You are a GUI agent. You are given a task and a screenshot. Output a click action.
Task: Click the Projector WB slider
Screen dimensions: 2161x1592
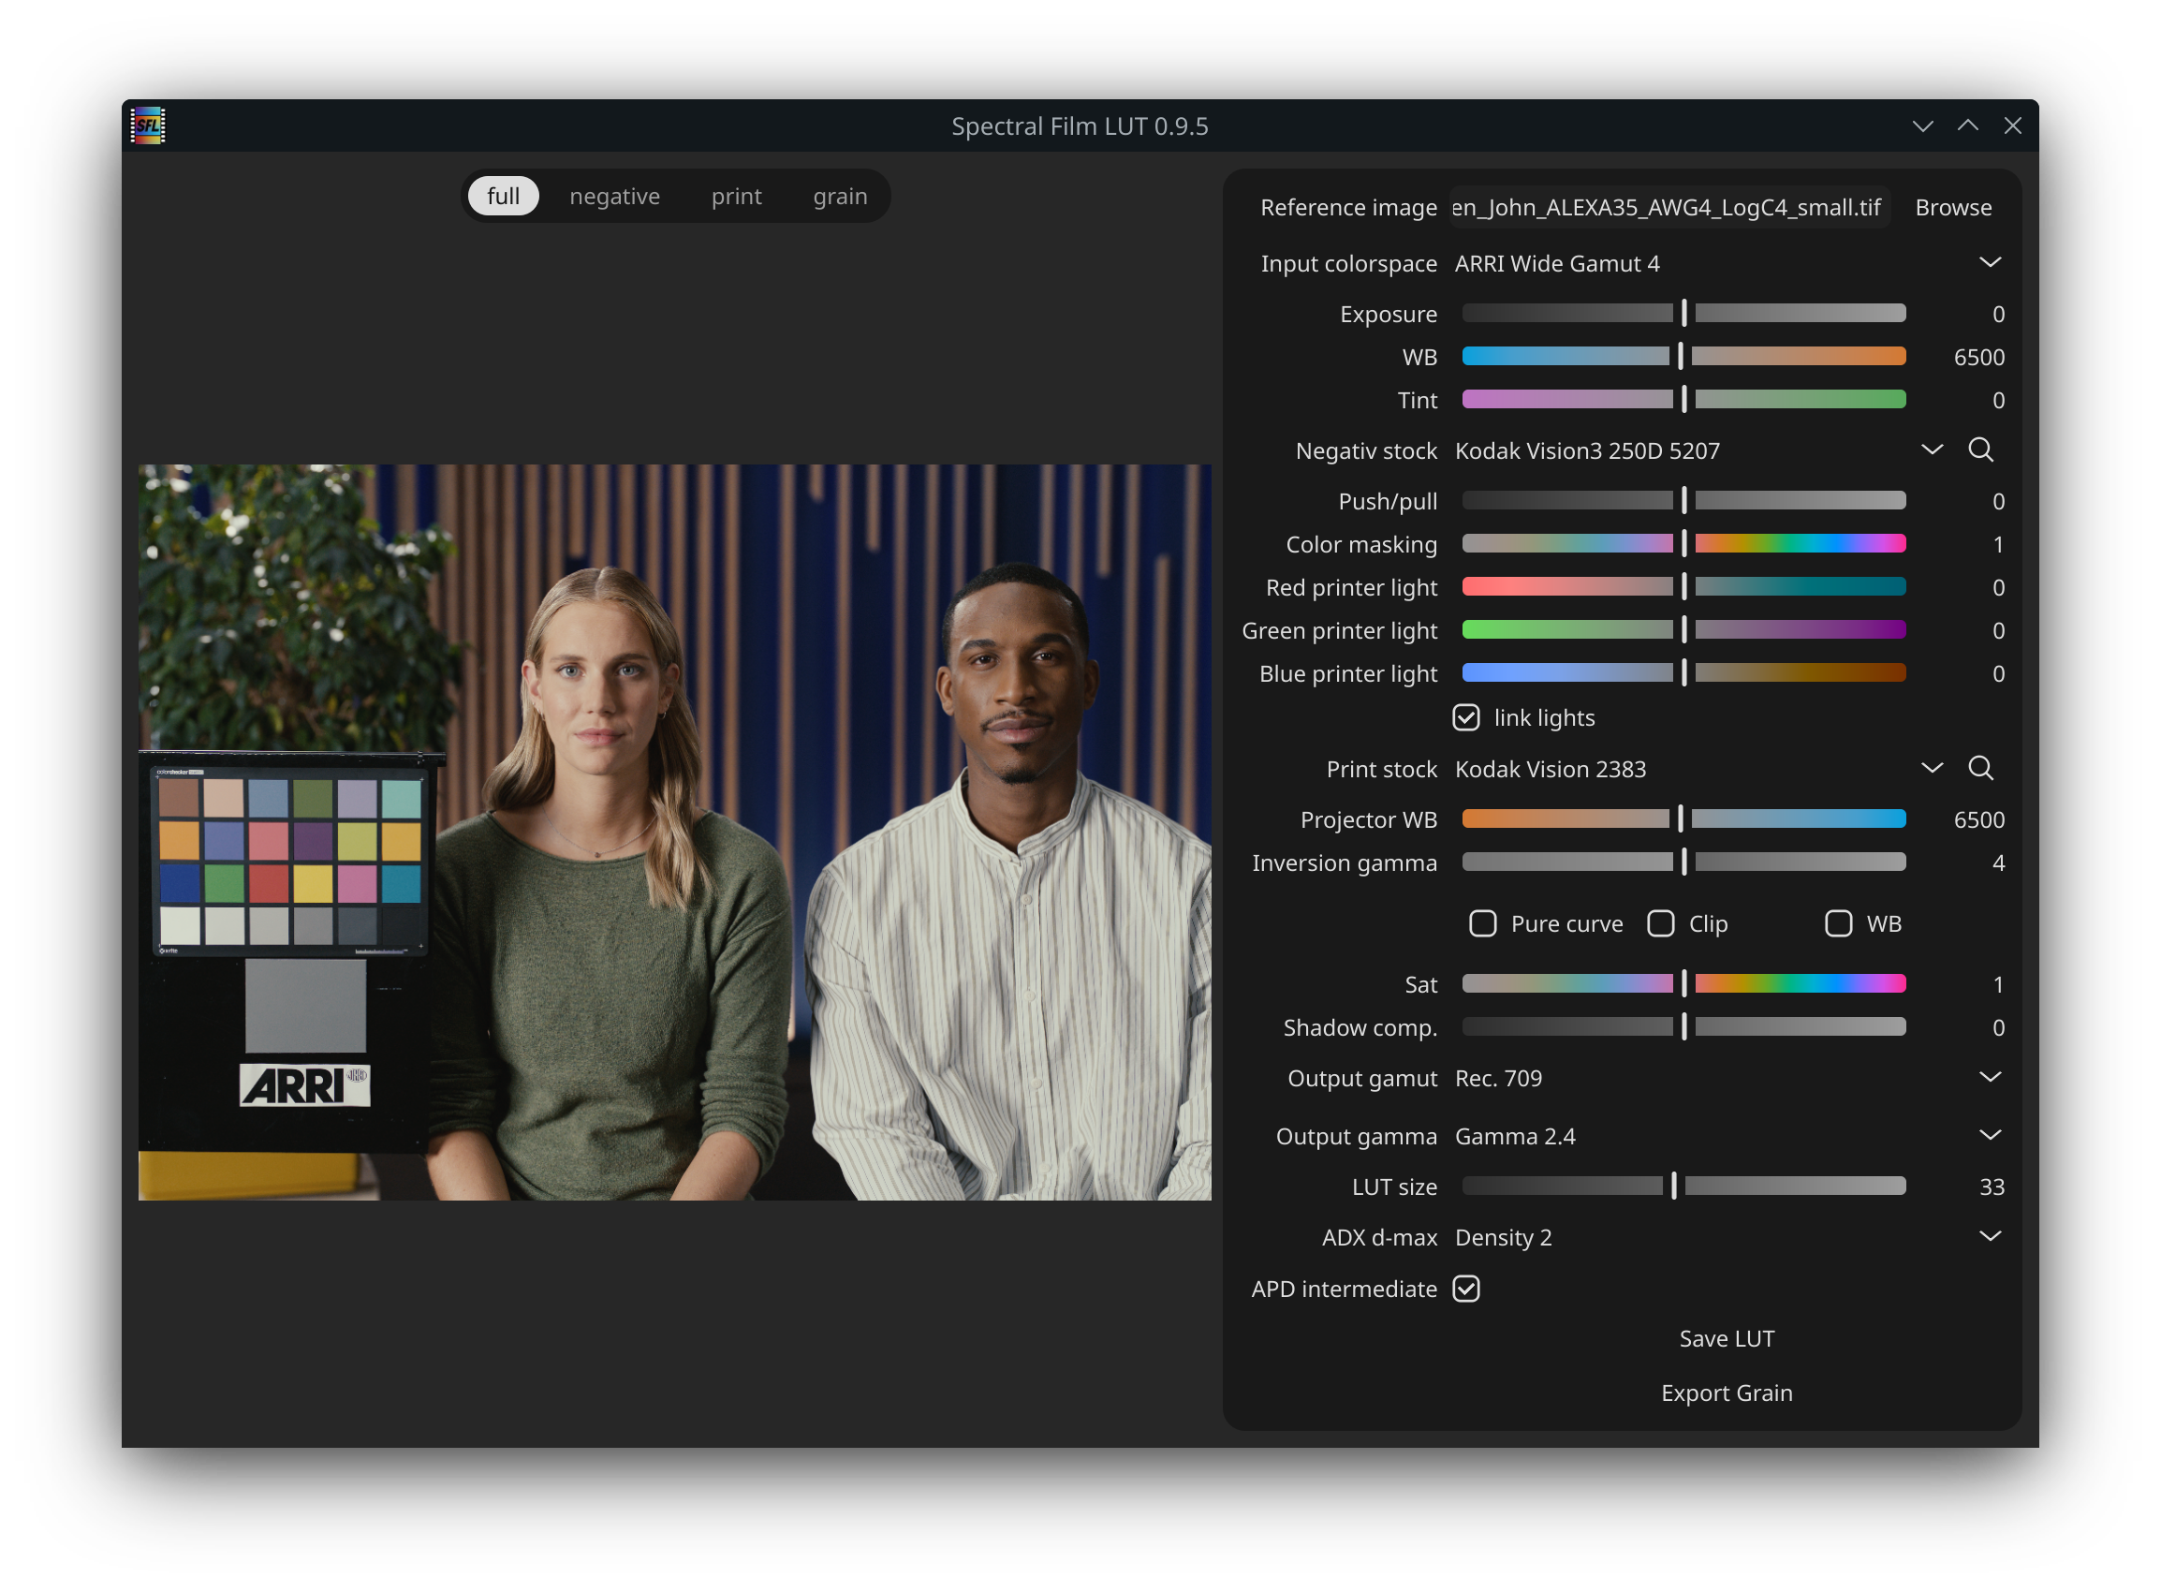coord(1683,819)
